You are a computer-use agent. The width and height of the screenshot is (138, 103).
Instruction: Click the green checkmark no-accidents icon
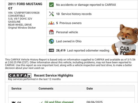coord(51,5)
